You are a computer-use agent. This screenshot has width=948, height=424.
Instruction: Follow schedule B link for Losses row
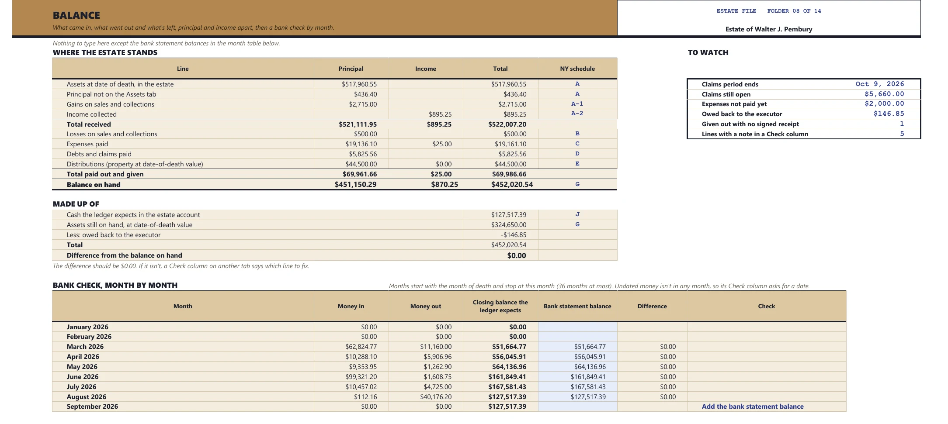[577, 134]
